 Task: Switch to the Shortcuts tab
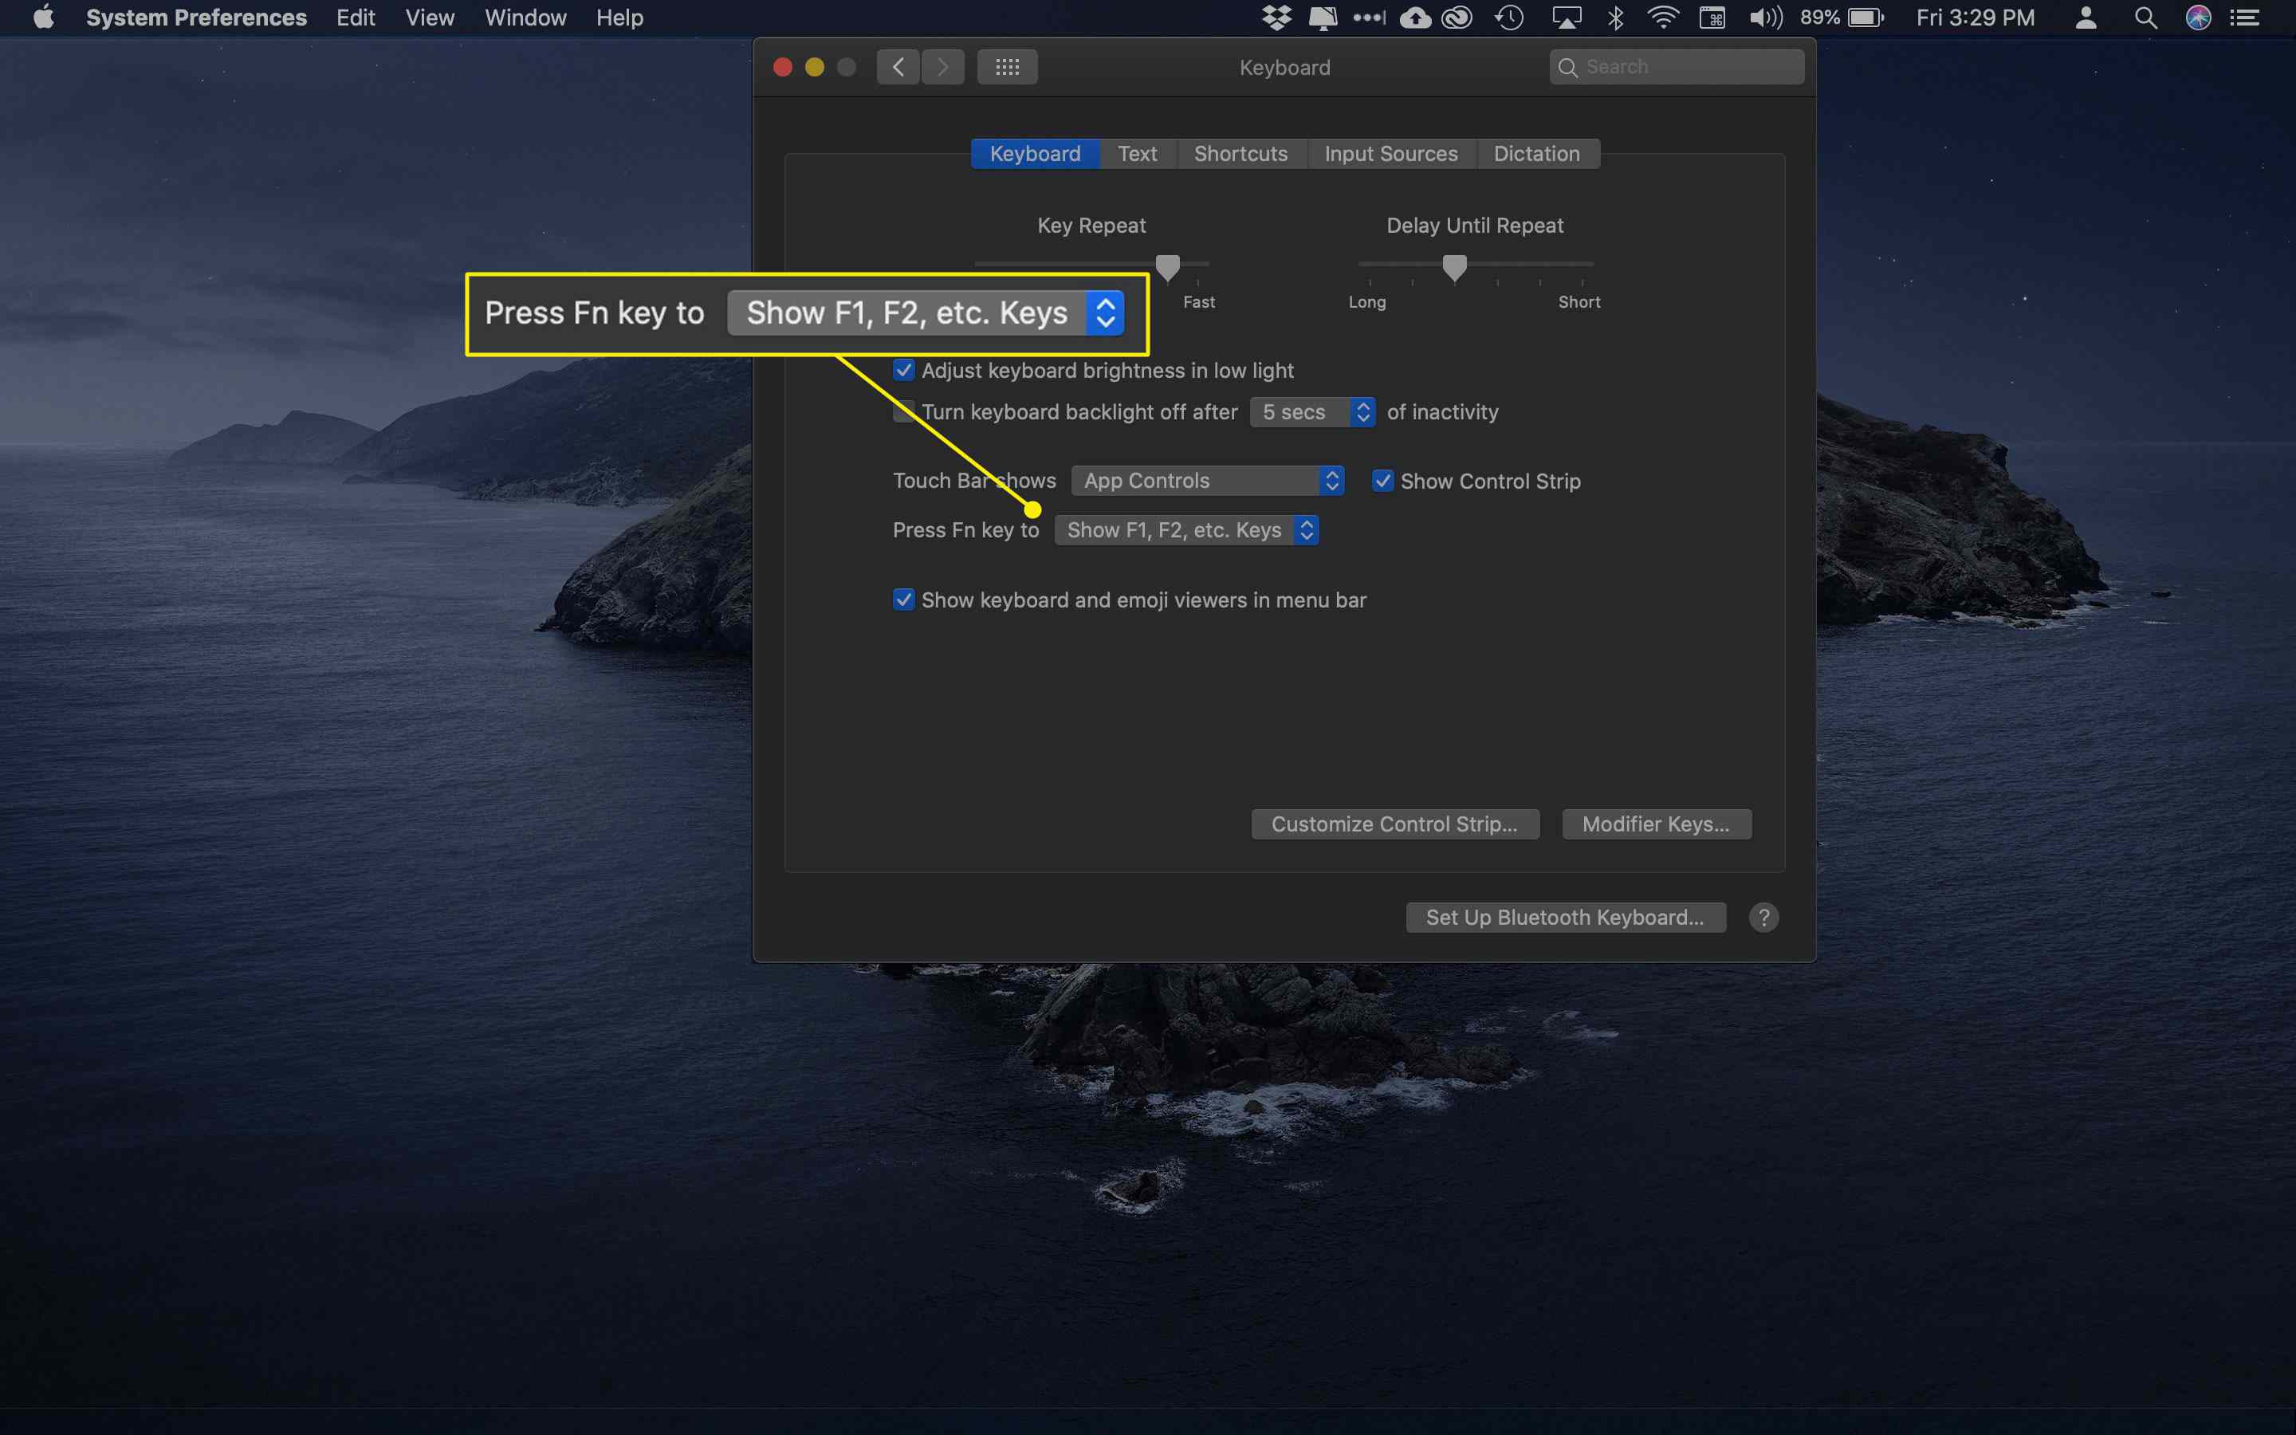pos(1240,152)
